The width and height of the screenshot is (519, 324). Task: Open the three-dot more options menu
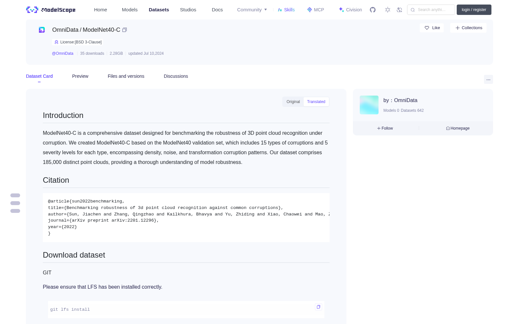[x=489, y=79]
